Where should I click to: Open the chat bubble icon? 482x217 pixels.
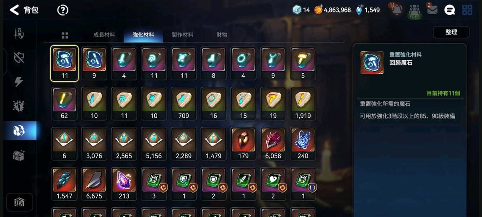click(449, 10)
